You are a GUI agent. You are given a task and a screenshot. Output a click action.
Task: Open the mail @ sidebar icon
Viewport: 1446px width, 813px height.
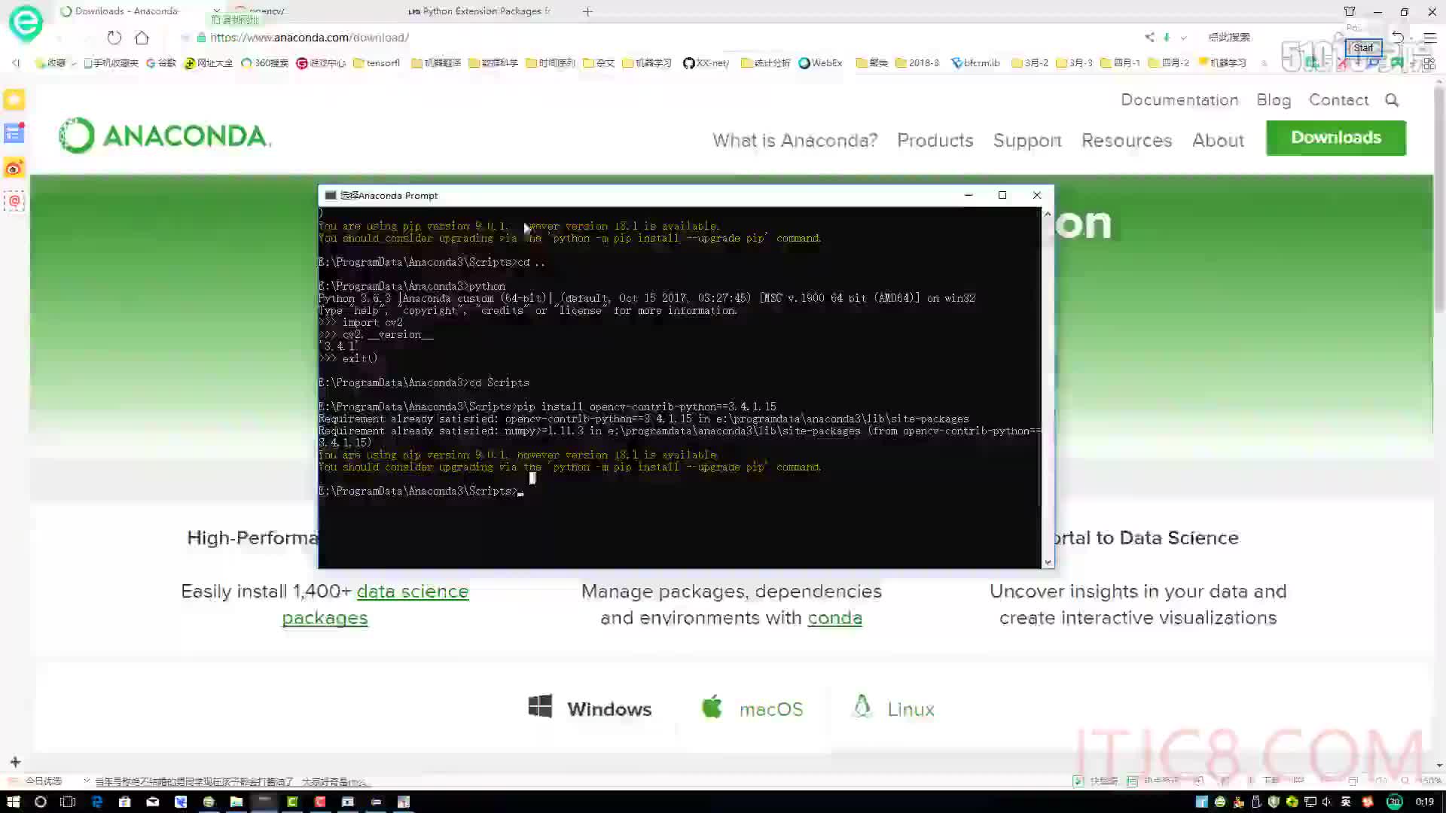14,201
